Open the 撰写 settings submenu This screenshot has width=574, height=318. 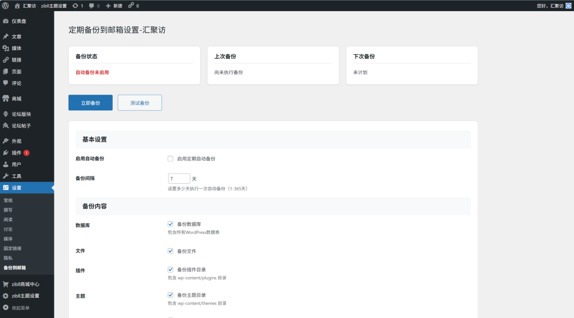coord(8,210)
